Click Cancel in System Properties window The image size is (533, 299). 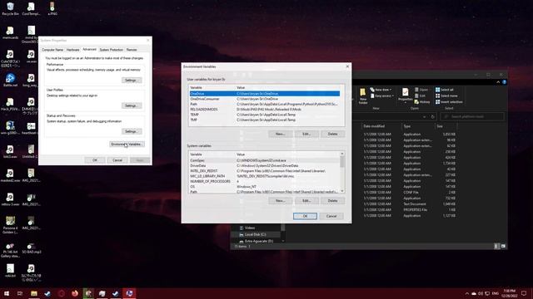[117, 160]
